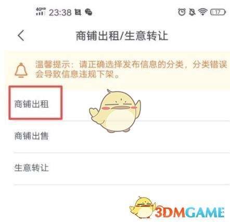Tap the WeChat notification icon

pos(88,12)
